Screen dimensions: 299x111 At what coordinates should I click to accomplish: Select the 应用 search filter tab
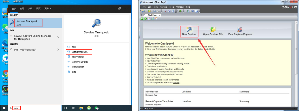pos(22,8)
